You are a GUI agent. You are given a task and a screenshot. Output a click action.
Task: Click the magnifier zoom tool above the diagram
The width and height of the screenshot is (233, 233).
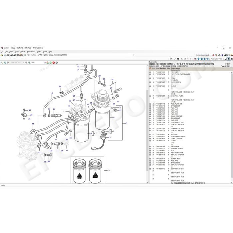(2, 63)
